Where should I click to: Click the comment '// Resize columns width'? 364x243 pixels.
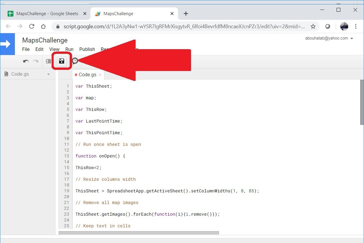(106, 179)
